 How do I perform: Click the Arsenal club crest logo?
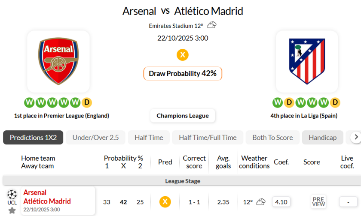coord(58,61)
